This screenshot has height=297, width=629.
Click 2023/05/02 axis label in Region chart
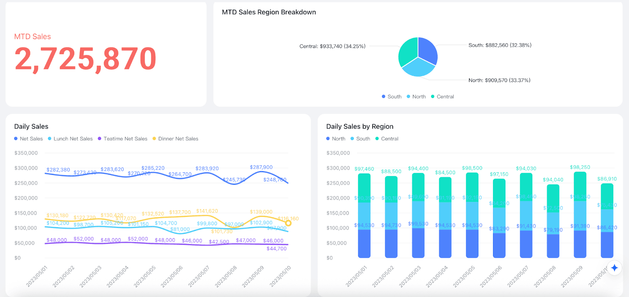pos(383,277)
